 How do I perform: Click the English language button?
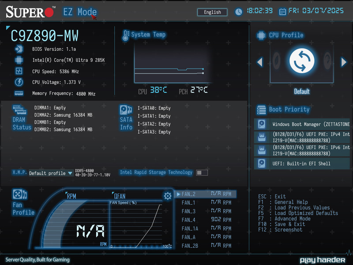tap(212, 12)
